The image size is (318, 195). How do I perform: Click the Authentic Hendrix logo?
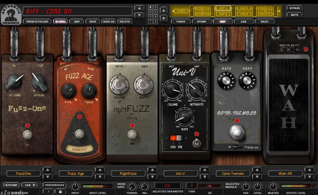(11, 15)
